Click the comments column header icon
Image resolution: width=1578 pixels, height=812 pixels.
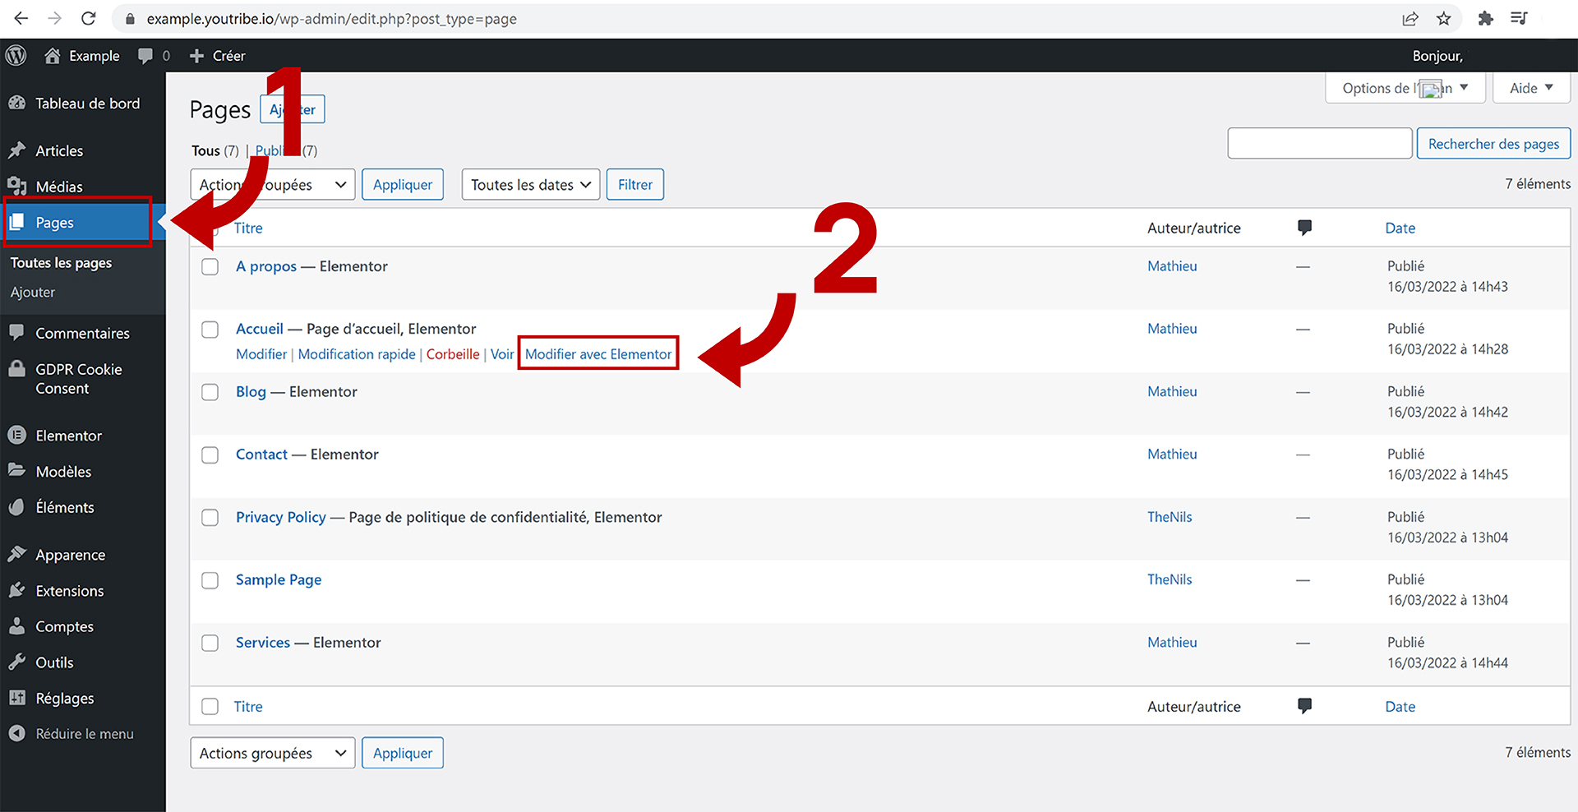[x=1304, y=228]
